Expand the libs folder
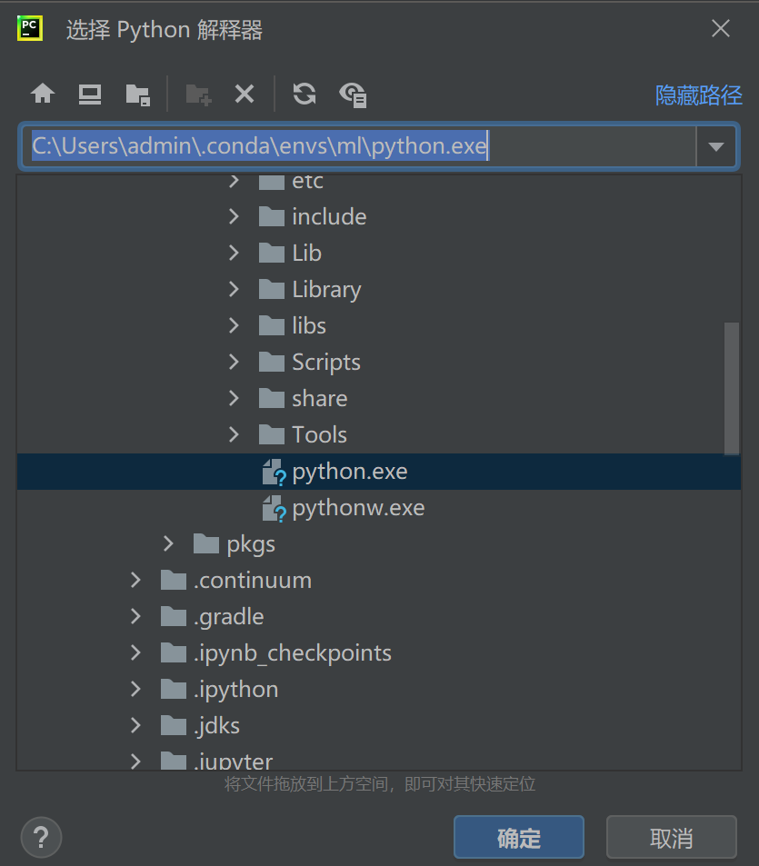The height and width of the screenshot is (866, 759). pos(234,325)
